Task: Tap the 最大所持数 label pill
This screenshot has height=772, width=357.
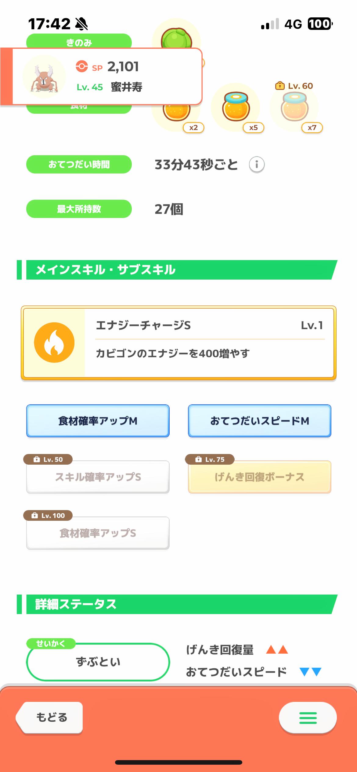Action: [79, 209]
